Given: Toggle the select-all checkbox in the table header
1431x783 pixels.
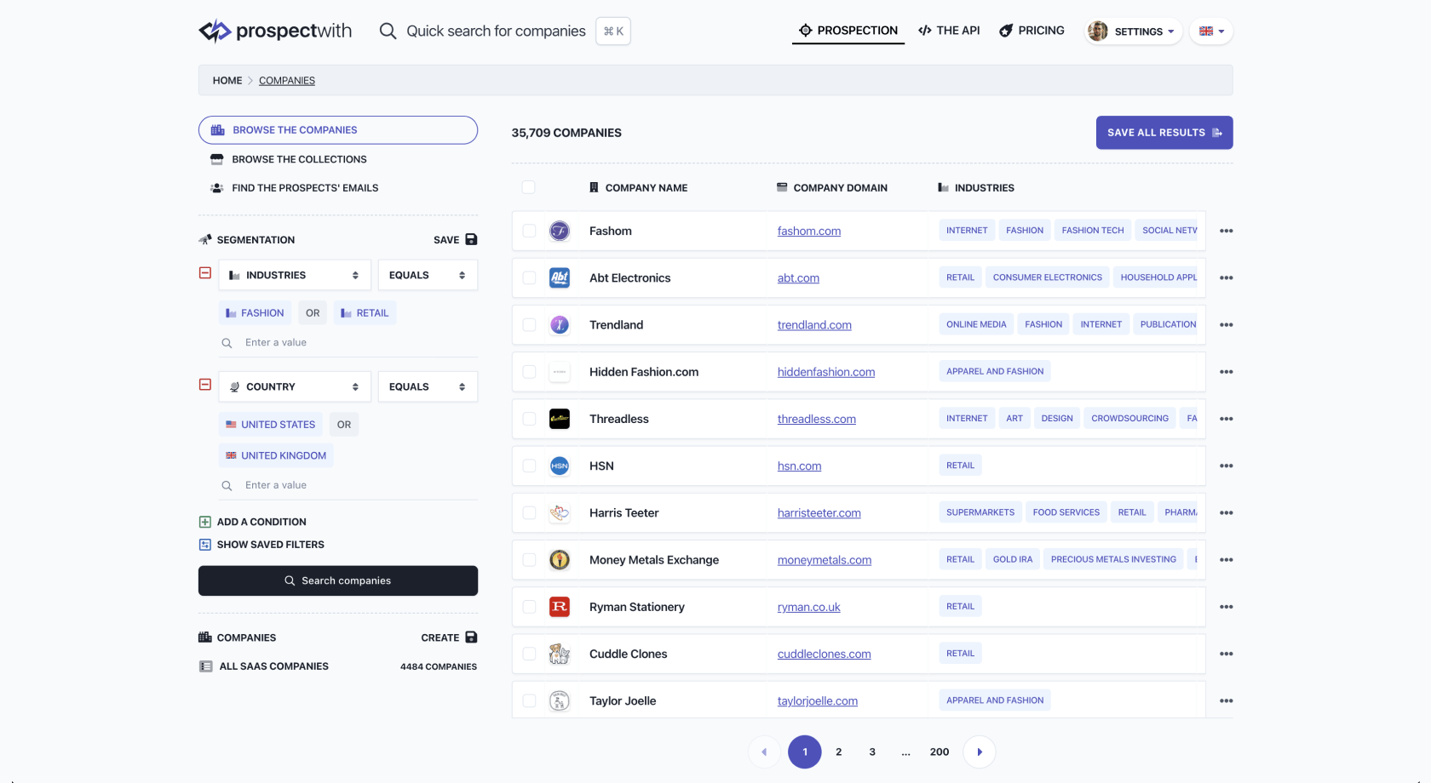Looking at the screenshot, I should (x=529, y=187).
